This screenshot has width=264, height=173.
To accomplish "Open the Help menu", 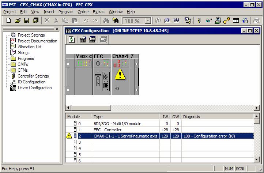I will click(131, 12).
